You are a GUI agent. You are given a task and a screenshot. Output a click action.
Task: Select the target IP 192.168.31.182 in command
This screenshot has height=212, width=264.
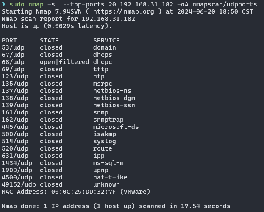point(147,4)
